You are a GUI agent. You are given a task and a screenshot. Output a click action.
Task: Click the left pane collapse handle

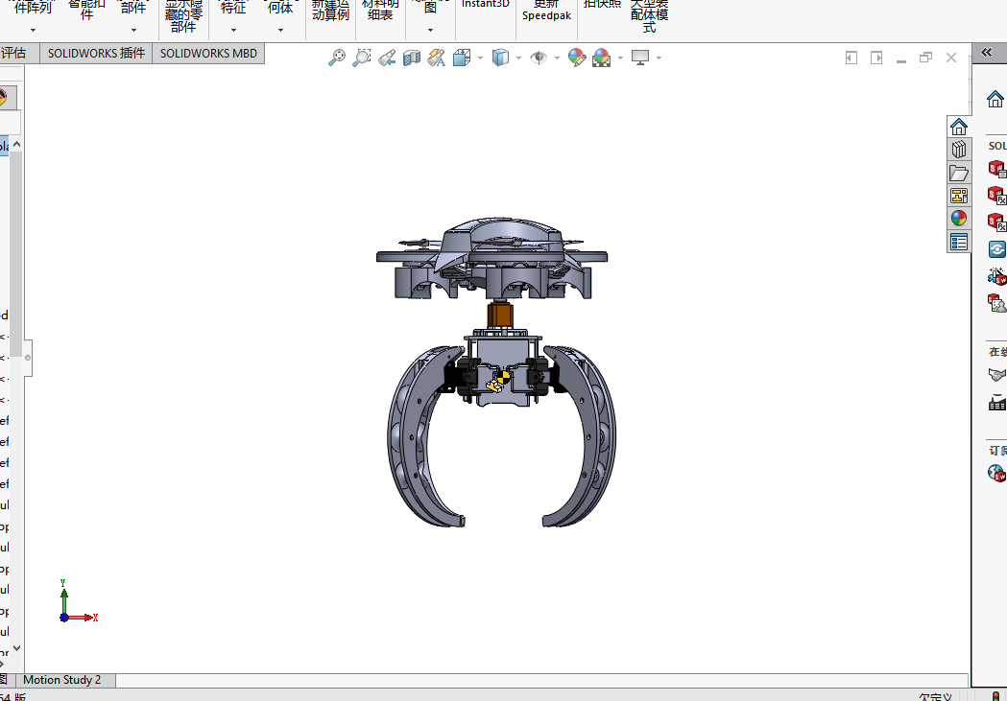pyautogui.click(x=28, y=358)
